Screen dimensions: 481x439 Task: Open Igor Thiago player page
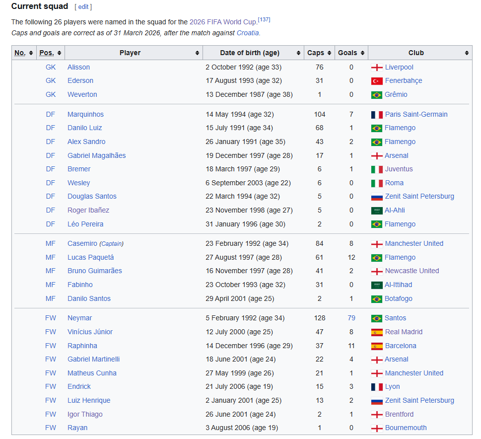(x=85, y=415)
